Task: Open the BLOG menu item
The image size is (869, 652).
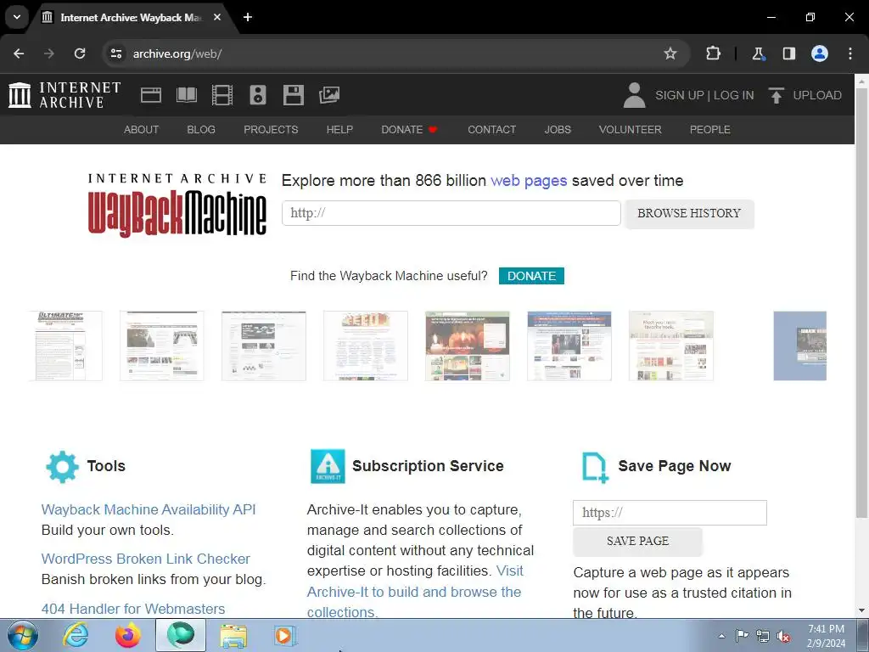Action: click(x=200, y=129)
